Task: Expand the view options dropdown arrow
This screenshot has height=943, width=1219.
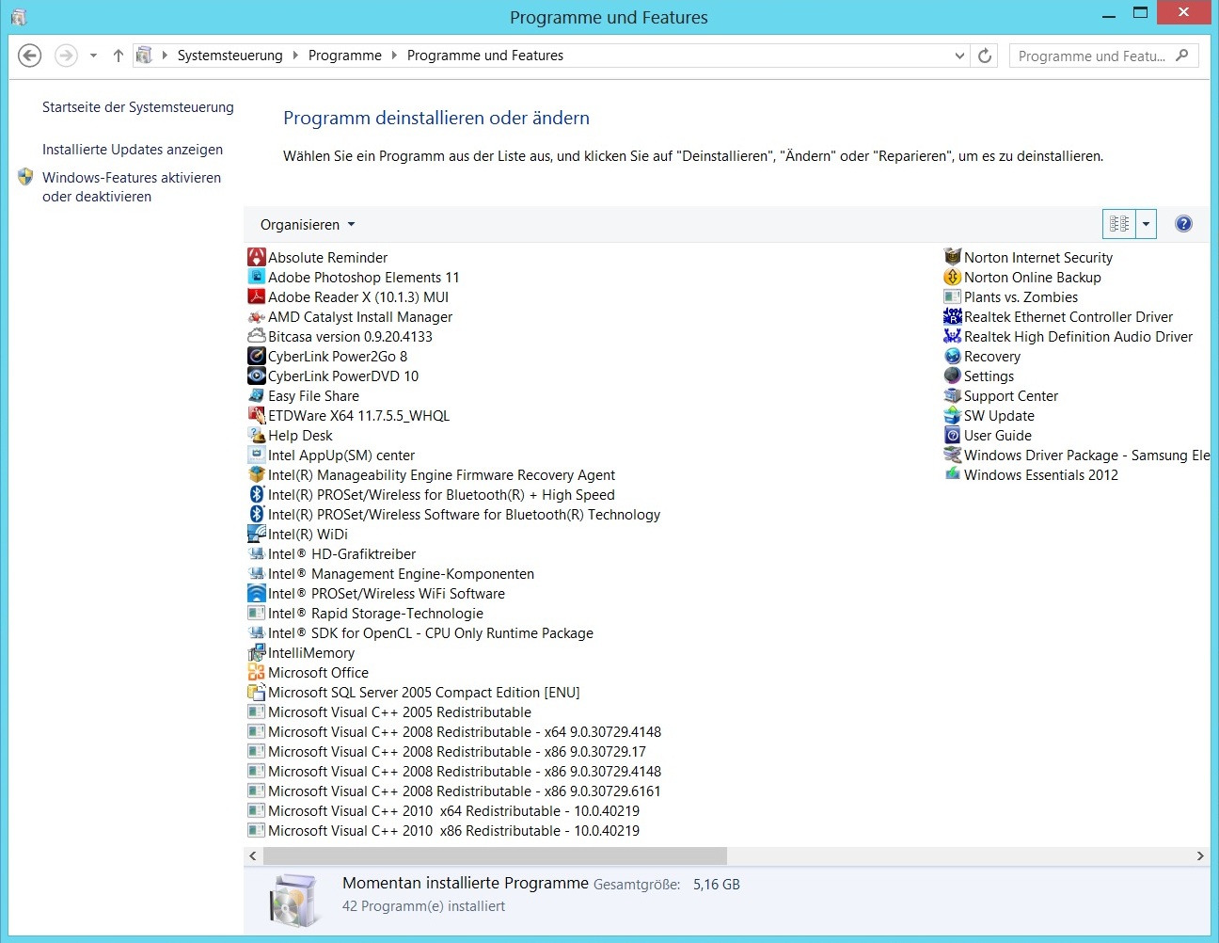Action: (x=1146, y=224)
